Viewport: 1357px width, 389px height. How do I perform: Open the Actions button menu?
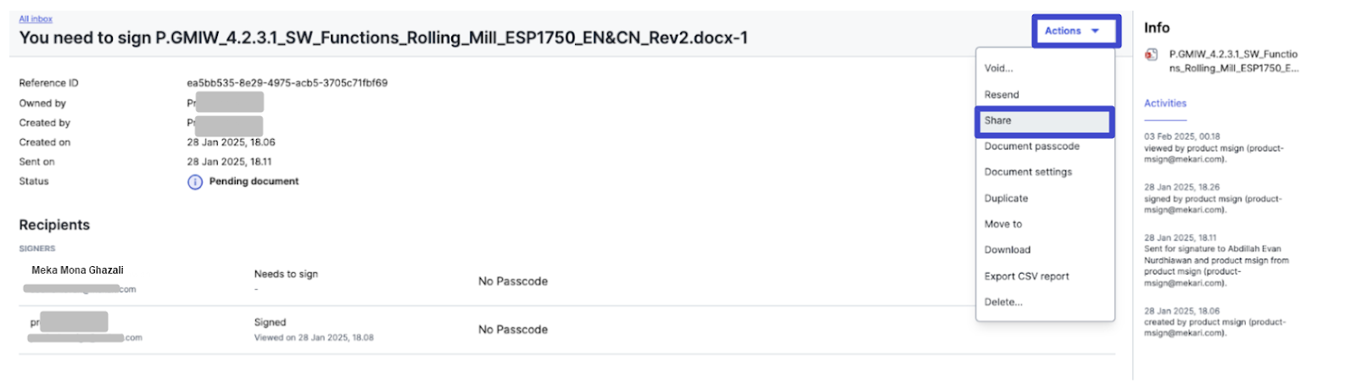pyautogui.click(x=1076, y=31)
